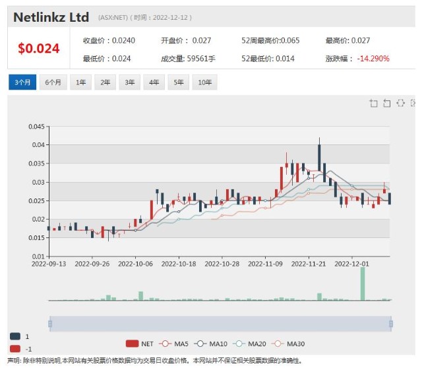Click the 成交量: 59561手 volume text
Screen dimensions: 422x368
pos(188,59)
